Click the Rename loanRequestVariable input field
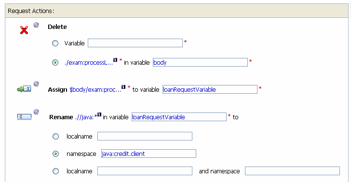351x182 pixels. point(179,117)
